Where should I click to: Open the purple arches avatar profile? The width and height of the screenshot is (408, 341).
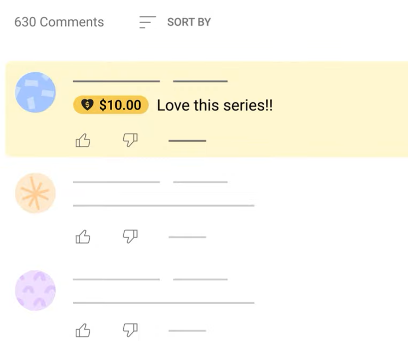35,291
